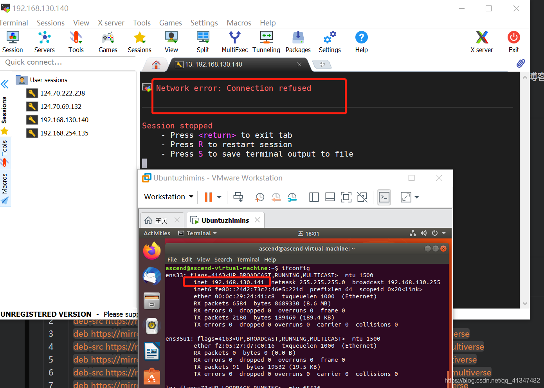Open the Macros vertical sidebar tab

click(x=5, y=189)
